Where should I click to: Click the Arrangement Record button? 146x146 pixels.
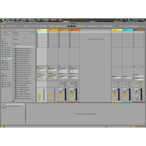coord(74,26)
